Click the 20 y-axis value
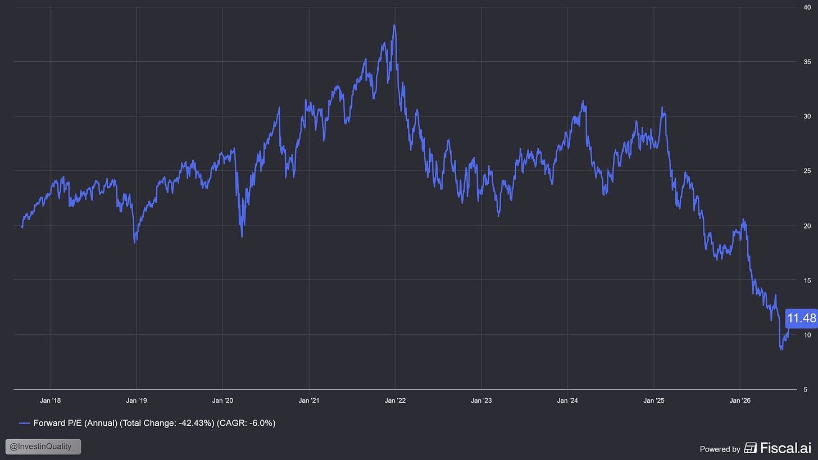Image resolution: width=818 pixels, height=460 pixels. point(806,226)
